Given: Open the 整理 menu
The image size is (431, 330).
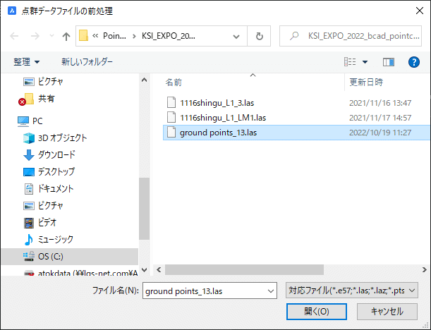Looking at the screenshot, I should tap(26, 62).
